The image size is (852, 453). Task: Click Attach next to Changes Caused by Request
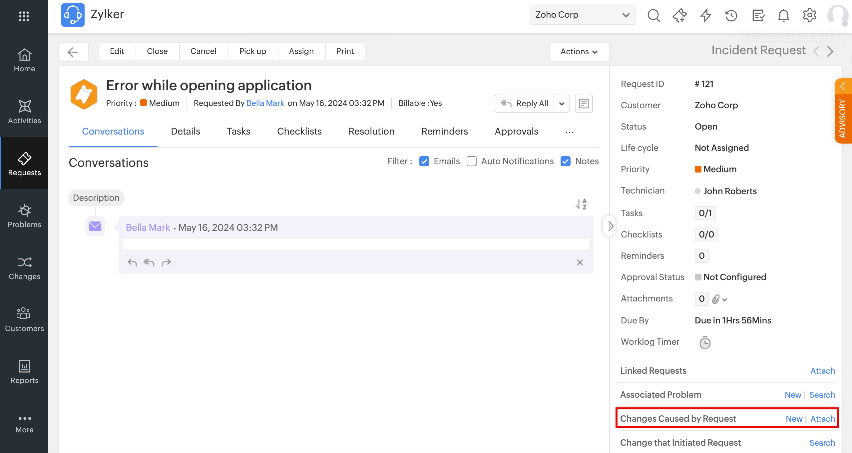coord(822,419)
